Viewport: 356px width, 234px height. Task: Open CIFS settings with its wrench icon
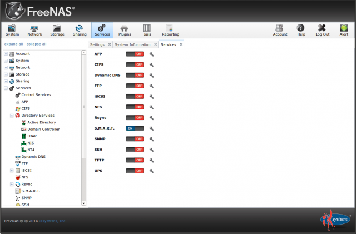point(152,65)
